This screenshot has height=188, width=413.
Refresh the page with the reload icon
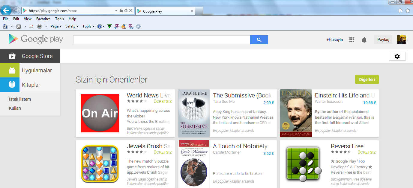point(126,10)
